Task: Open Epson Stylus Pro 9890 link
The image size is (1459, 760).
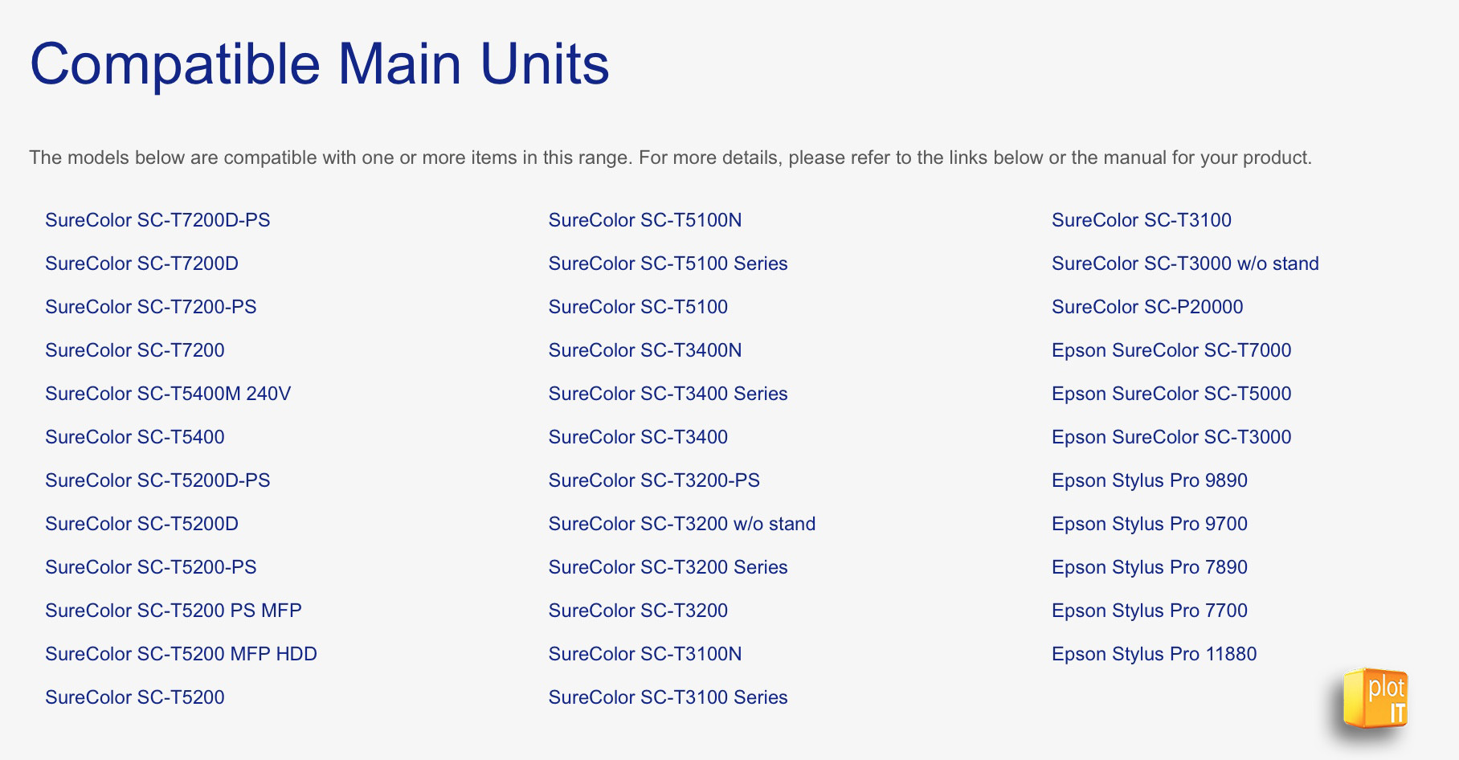Action: 1150,480
